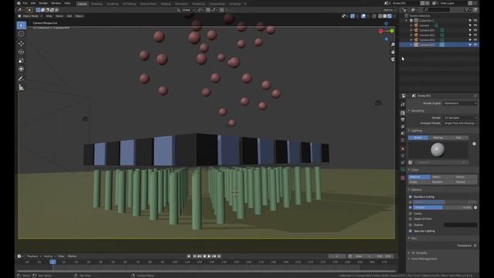Open the Output properties tab icon

click(403, 120)
